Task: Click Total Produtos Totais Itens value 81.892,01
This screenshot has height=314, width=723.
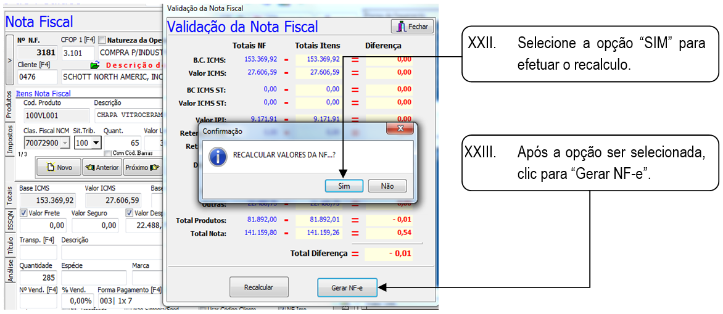Action: 318,220
